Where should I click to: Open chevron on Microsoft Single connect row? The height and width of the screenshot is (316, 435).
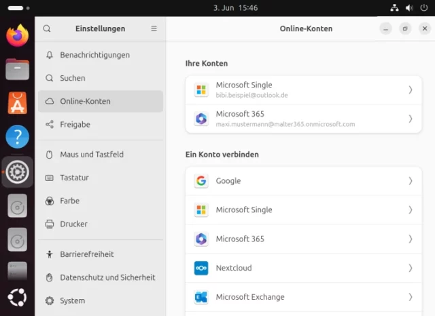(411, 210)
